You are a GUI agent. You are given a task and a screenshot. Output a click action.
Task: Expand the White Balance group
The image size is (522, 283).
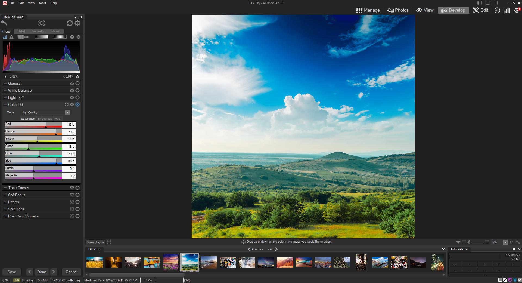[5, 90]
